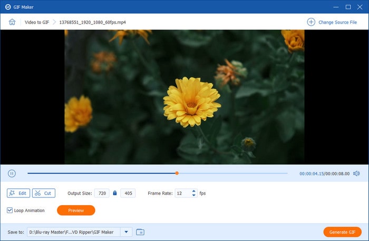This screenshot has width=369, height=241.
Task: Increase frame rate with up arrow
Action: coord(194,191)
